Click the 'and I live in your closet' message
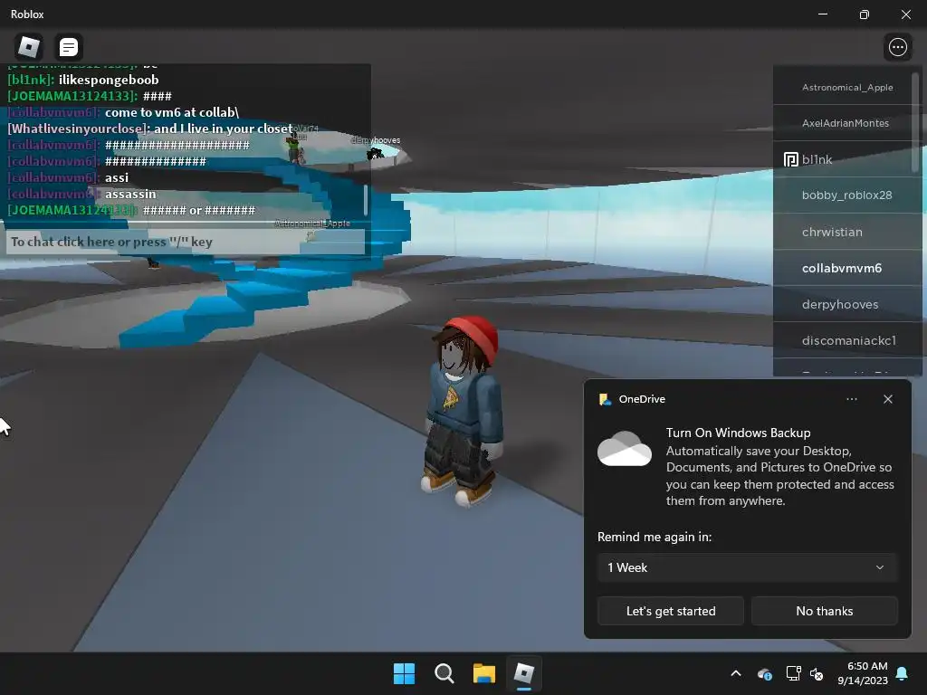 [223, 129]
